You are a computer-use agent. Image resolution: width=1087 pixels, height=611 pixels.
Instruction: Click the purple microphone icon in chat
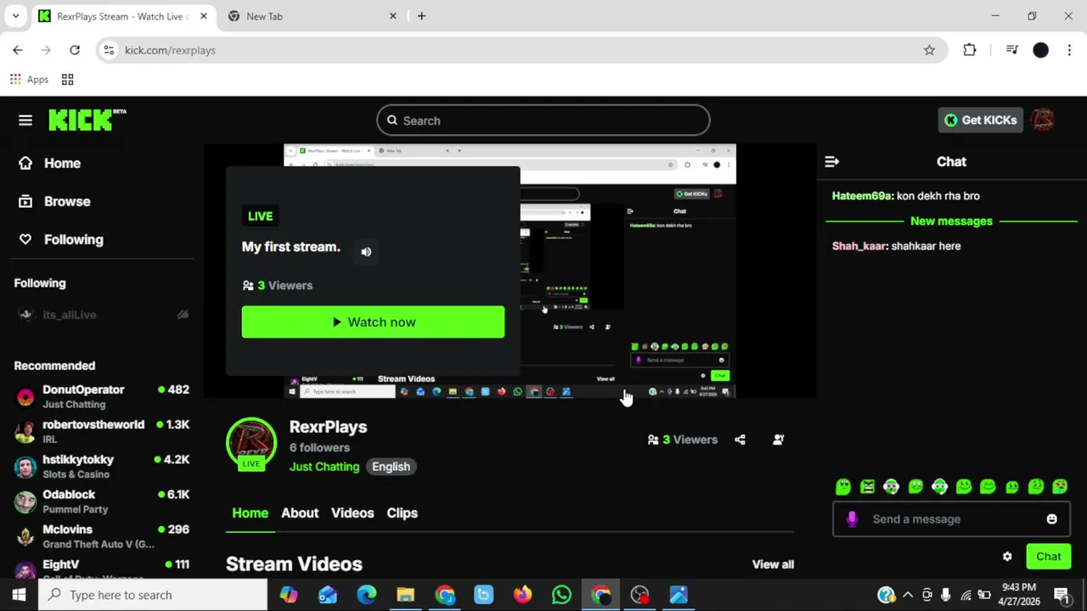point(852,519)
